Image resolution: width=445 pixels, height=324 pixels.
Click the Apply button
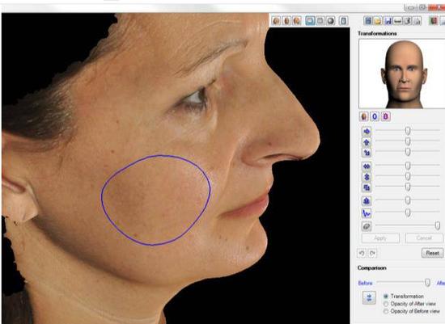(x=380, y=238)
